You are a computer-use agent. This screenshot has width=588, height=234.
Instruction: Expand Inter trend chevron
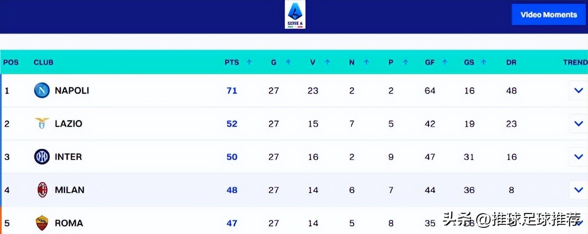coord(578,157)
